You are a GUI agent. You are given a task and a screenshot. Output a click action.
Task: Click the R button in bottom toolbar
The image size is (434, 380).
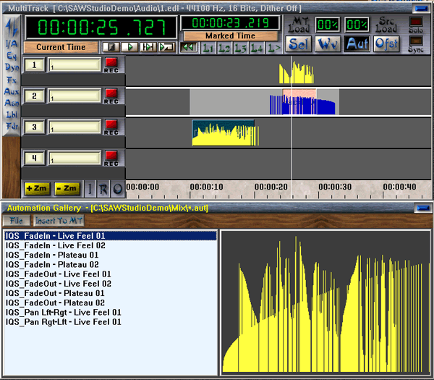pyautogui.click(x=103, y=189)
